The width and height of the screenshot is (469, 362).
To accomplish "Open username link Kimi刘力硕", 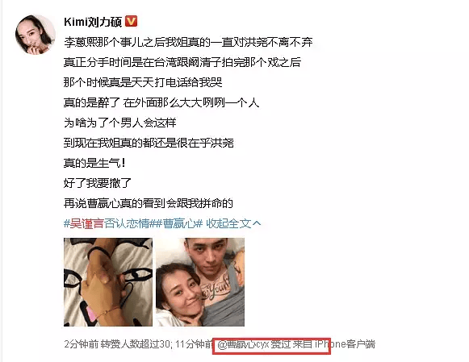I will tap(93, 22).
